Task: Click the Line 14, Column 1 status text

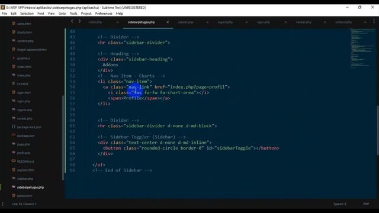Action: (24, 204)
